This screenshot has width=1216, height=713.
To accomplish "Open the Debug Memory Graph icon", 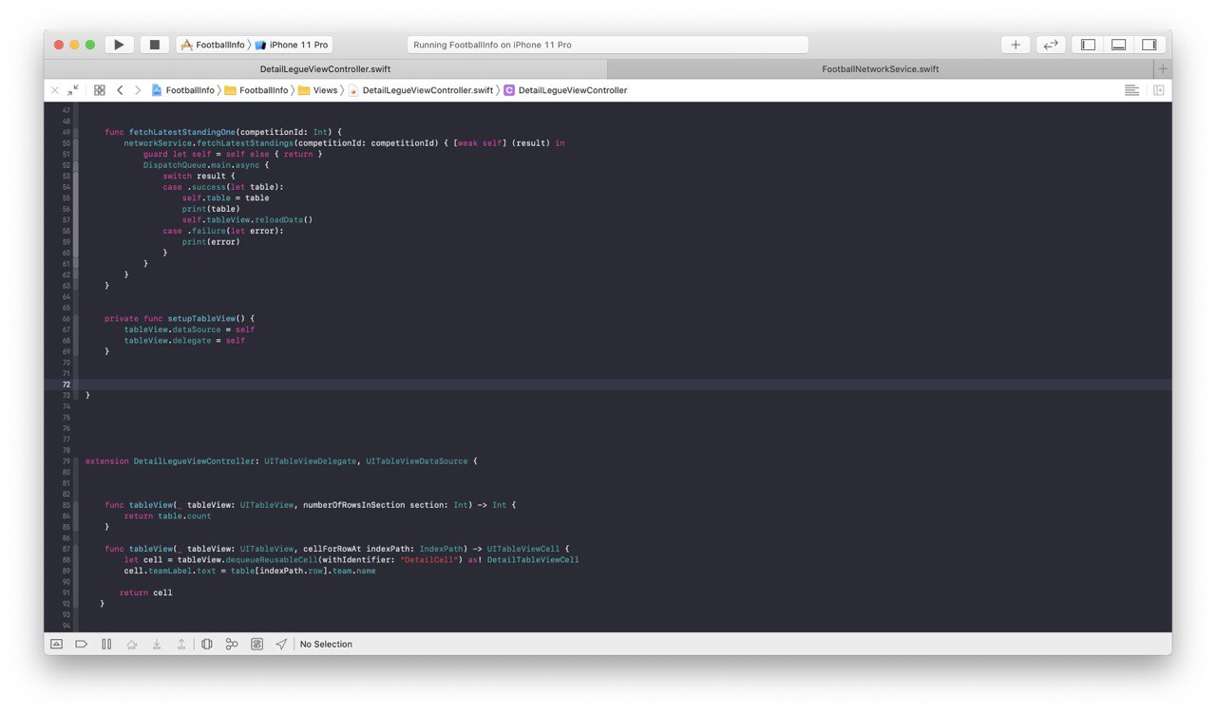I will pyautogui.click(x=232, y=644).
